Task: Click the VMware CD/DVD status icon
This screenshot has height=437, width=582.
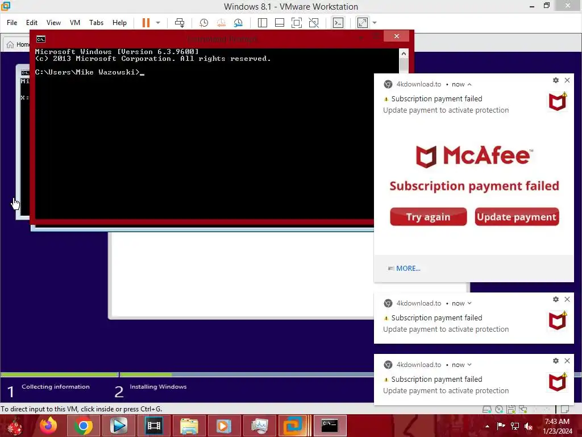Action: click(x=499, y=409)
